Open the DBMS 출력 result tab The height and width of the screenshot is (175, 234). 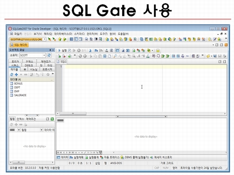(x=135, y=157)
